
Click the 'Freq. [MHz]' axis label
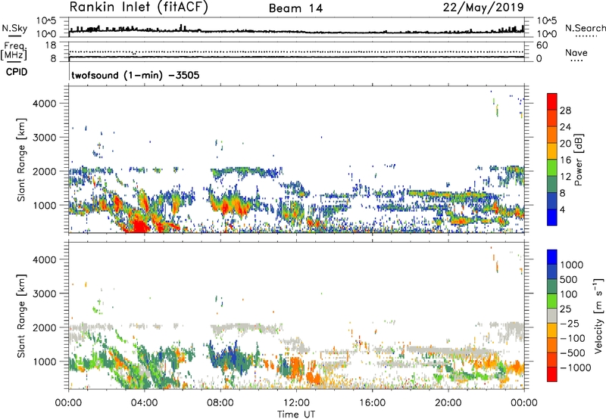pyautogui.click(x=14, y=51)
